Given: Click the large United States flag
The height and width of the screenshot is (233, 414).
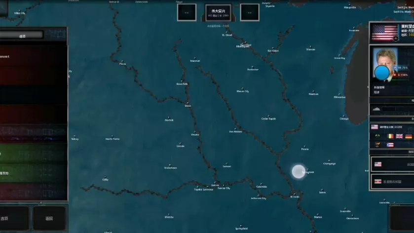Looking at the screenshot, I should click(x=384, y=33).
